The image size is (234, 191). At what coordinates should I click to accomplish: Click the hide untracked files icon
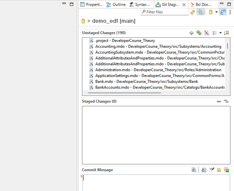[x=207, y=33]
